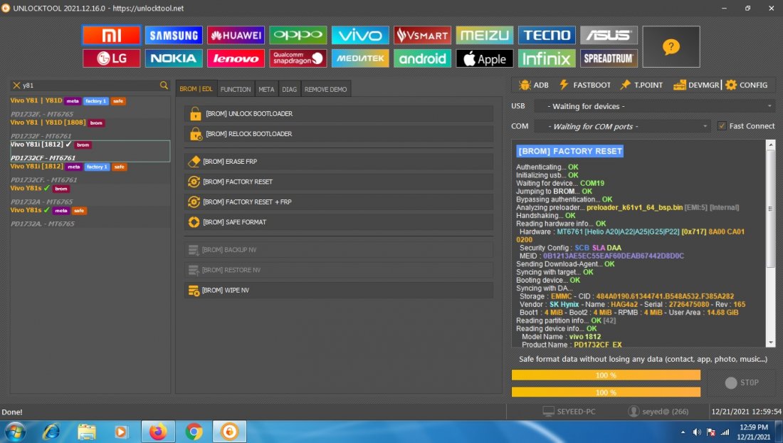This screenshot has width=783, height=443.
Task: Click SEYEED-PC in the status bar
Action: 569,412
